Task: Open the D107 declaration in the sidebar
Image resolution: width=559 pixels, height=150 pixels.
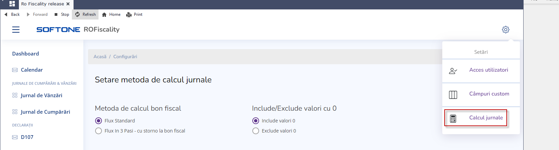Action: tap(27, 137)
